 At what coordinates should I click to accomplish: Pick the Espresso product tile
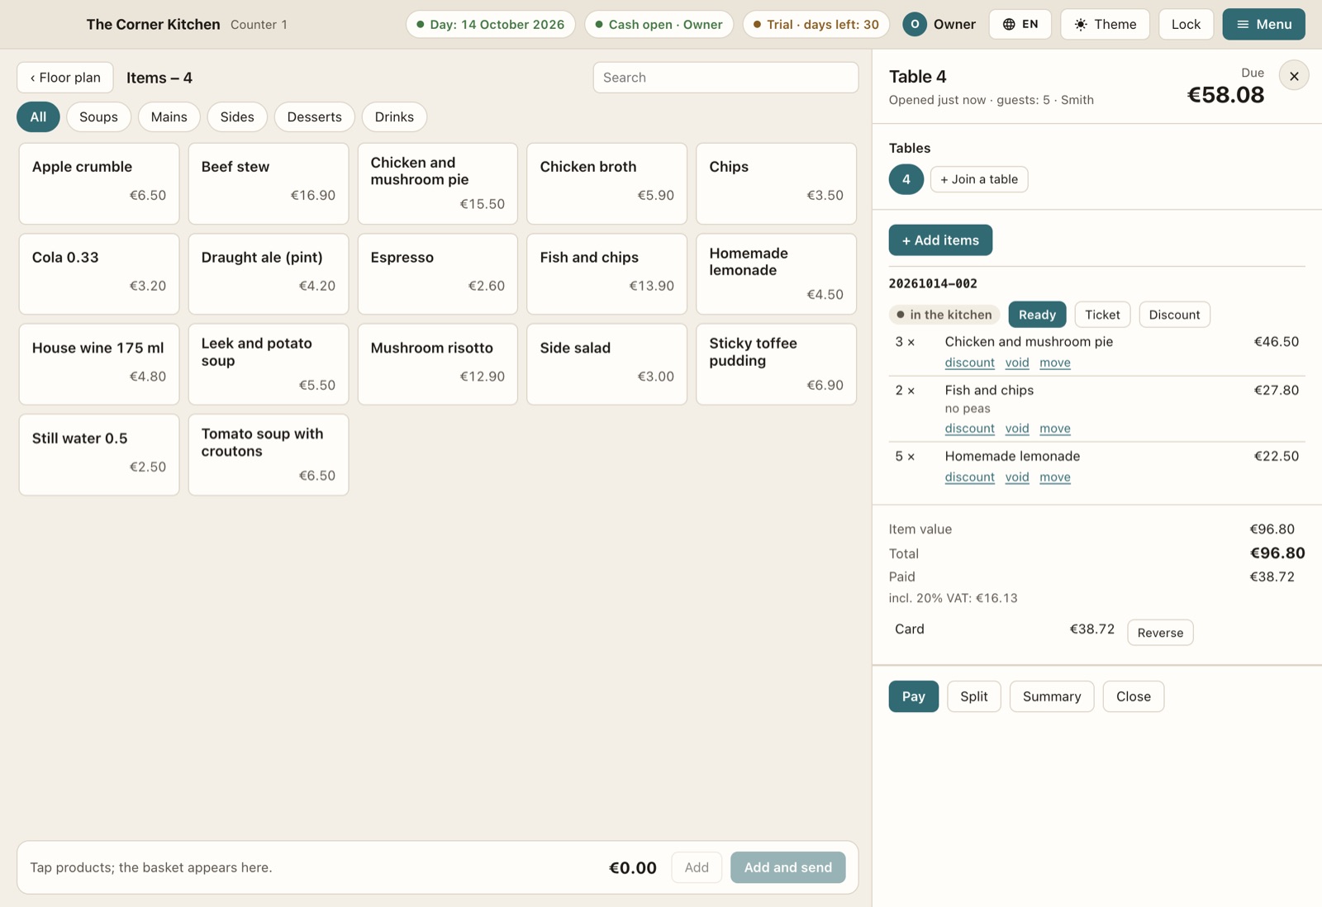tap(438, 273)
